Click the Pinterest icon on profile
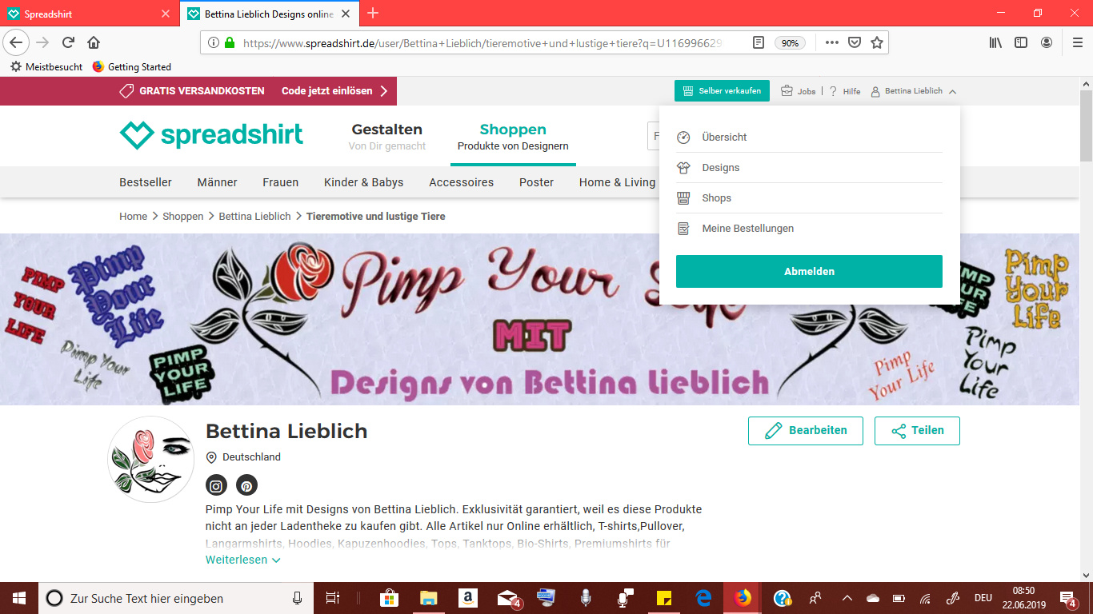Screen dimensions: 1093x614 click(246, 485)
